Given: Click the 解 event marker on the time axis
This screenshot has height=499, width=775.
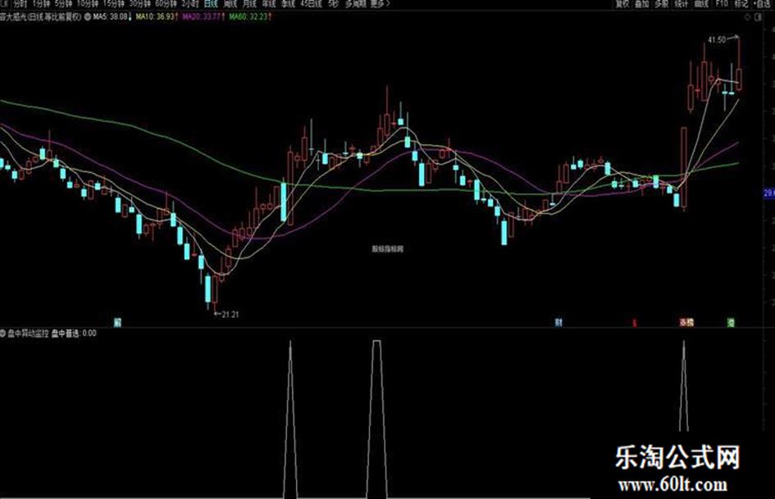Looking at the screenshot, I should (117, 322).
